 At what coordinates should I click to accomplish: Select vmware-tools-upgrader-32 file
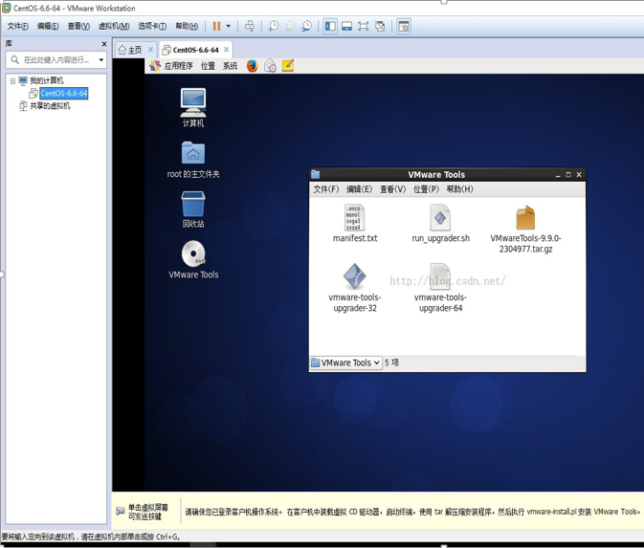click(x=355, y=288)
